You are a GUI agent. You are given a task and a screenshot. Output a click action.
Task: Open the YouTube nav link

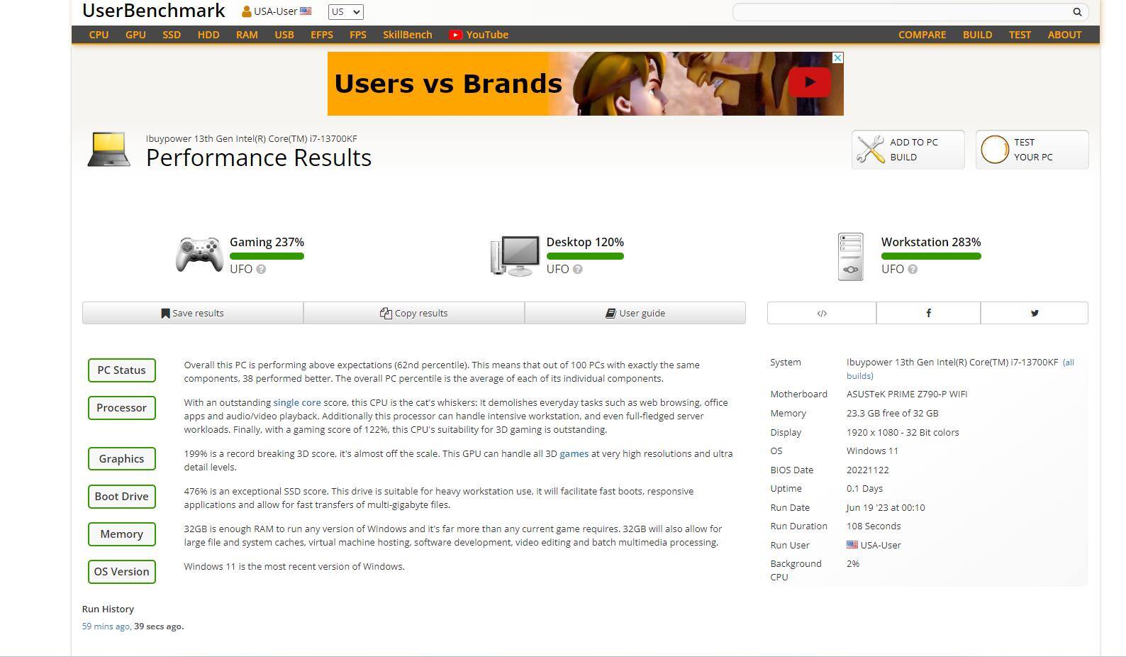pyautogui.click(x=479, y=35)
